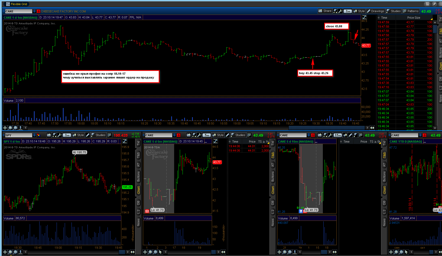The image size is (442, 256).
Task: Toggle dot before Time in 5m panel time and sales
Action: pyautogui.click(x=230, y=142)
